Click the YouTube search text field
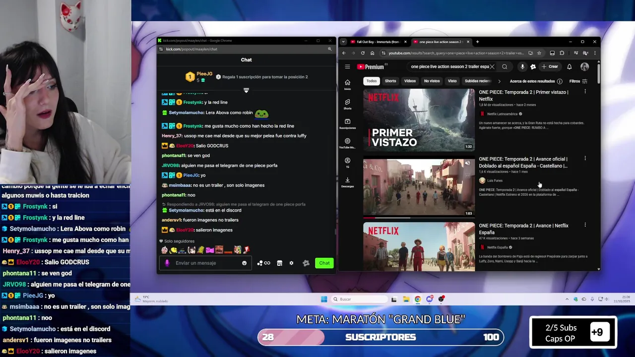This screenshot has width=635, height=357. tap(449, 66)
